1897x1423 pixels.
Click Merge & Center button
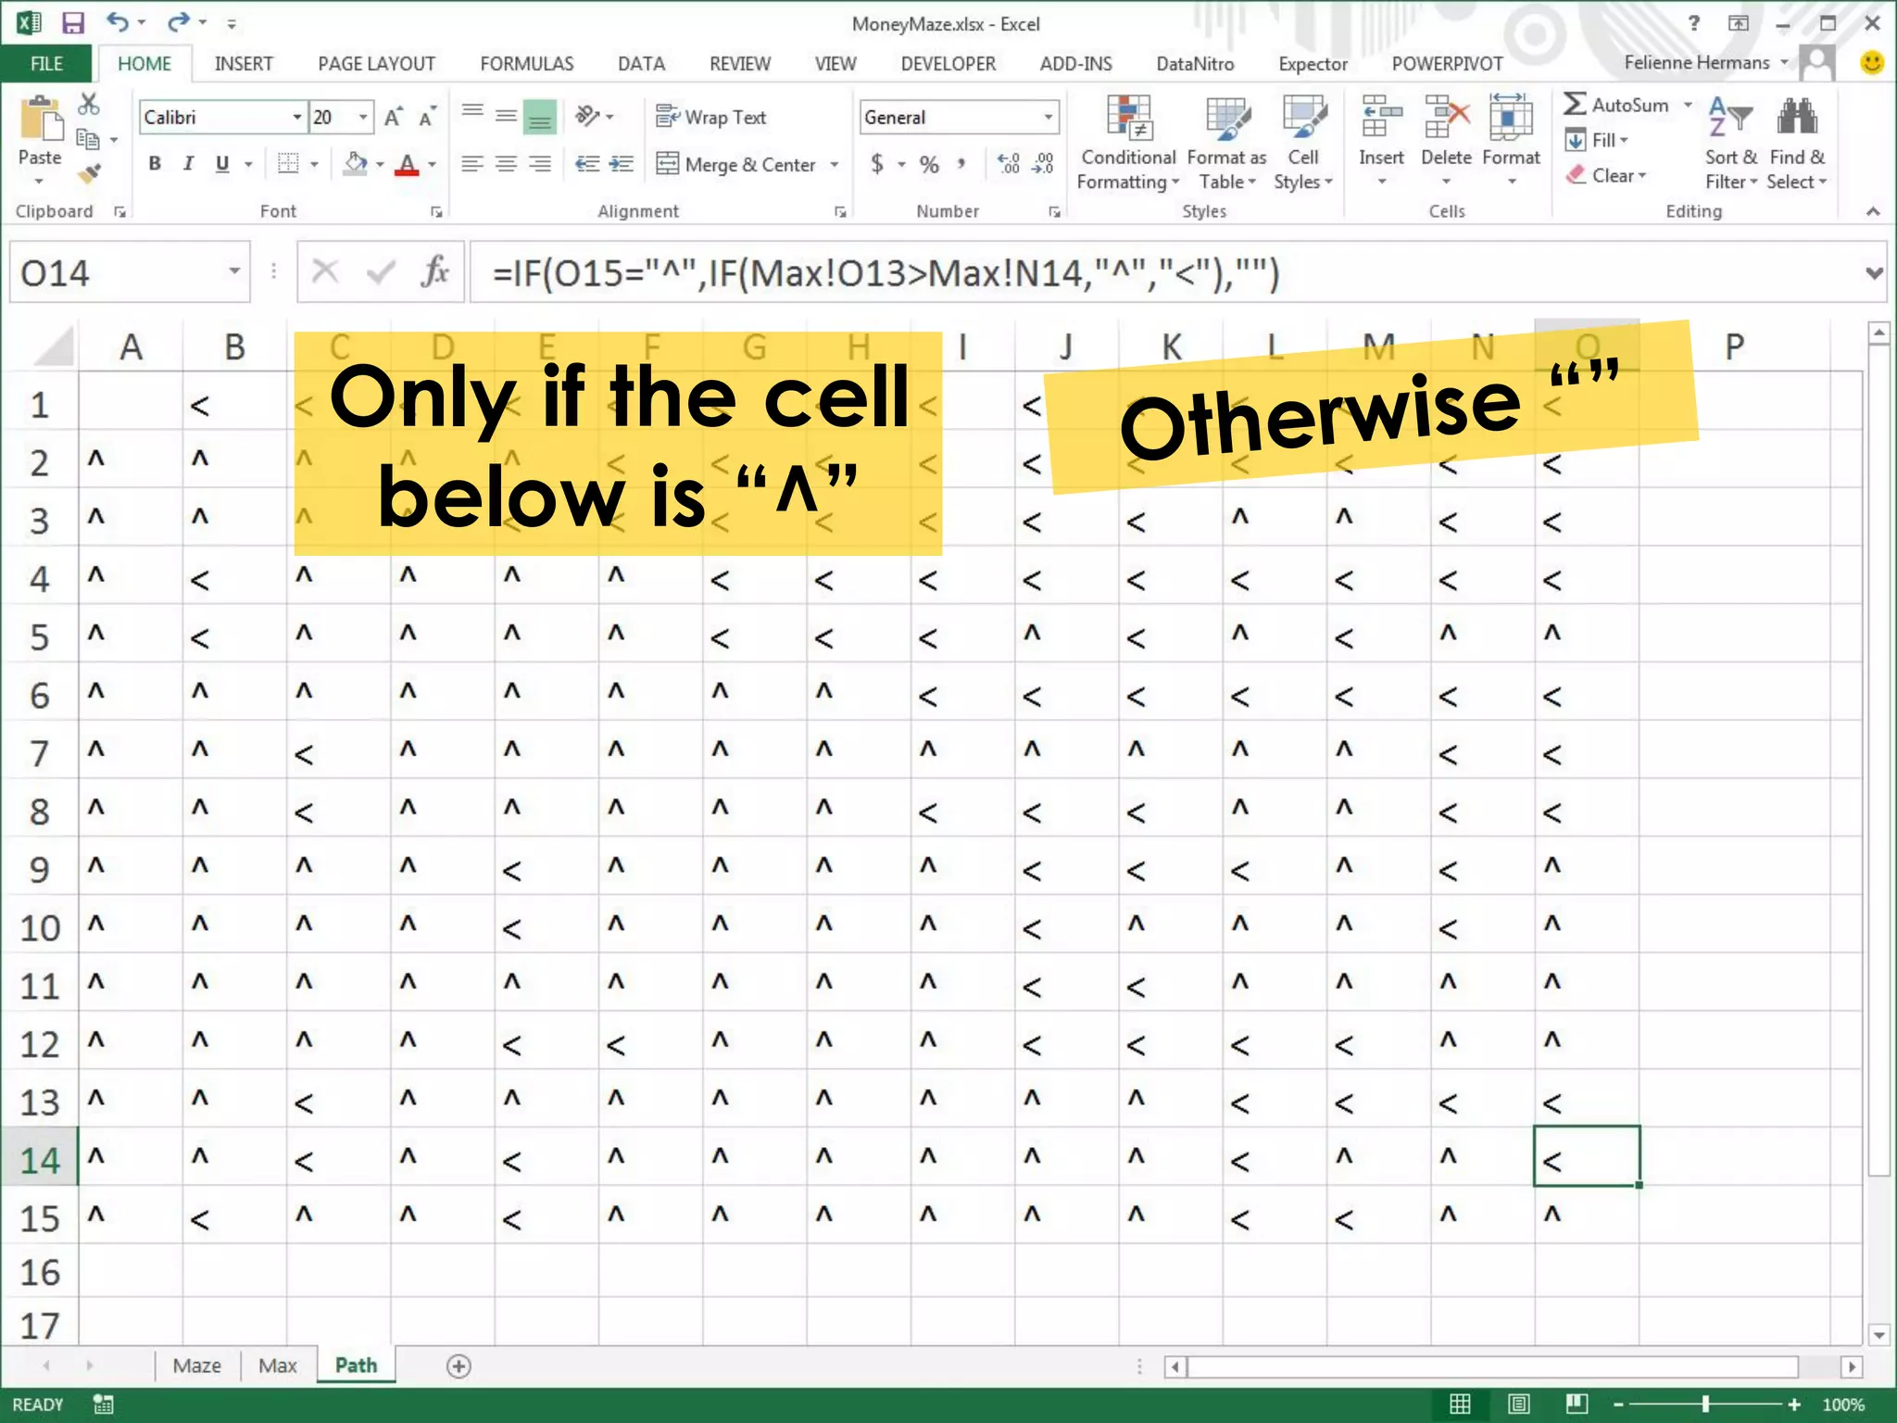coord(736,164)
